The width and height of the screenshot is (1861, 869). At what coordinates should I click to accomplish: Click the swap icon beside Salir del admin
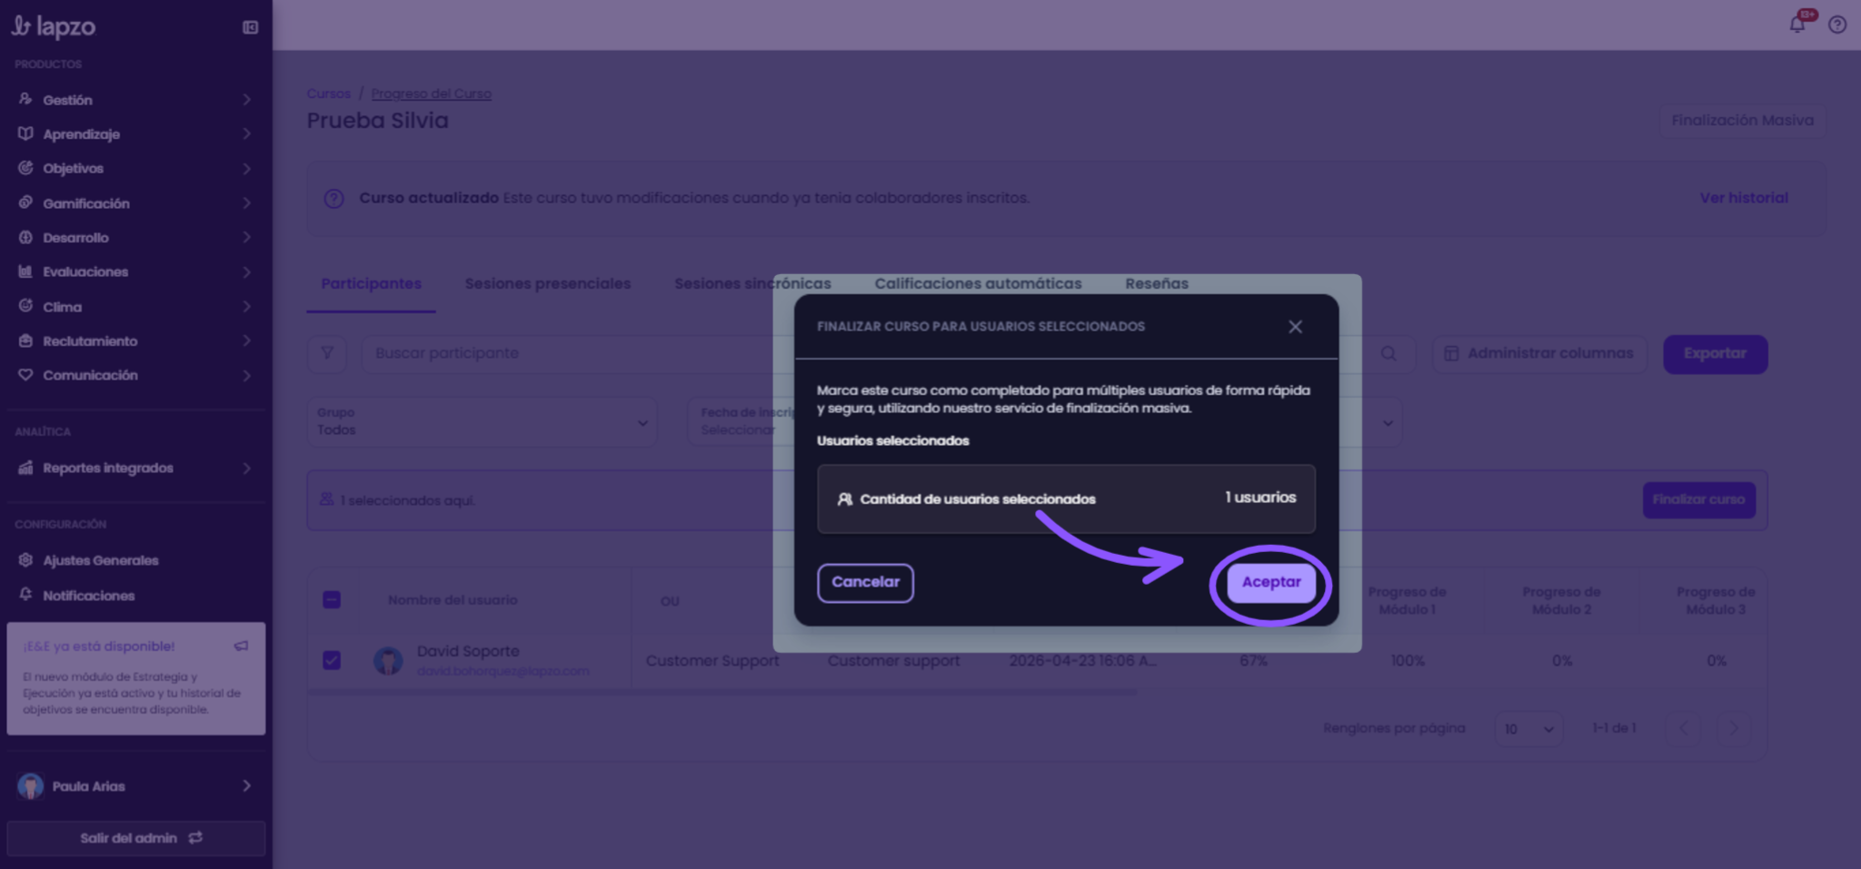pyautogui.click(x=195, y=837)
